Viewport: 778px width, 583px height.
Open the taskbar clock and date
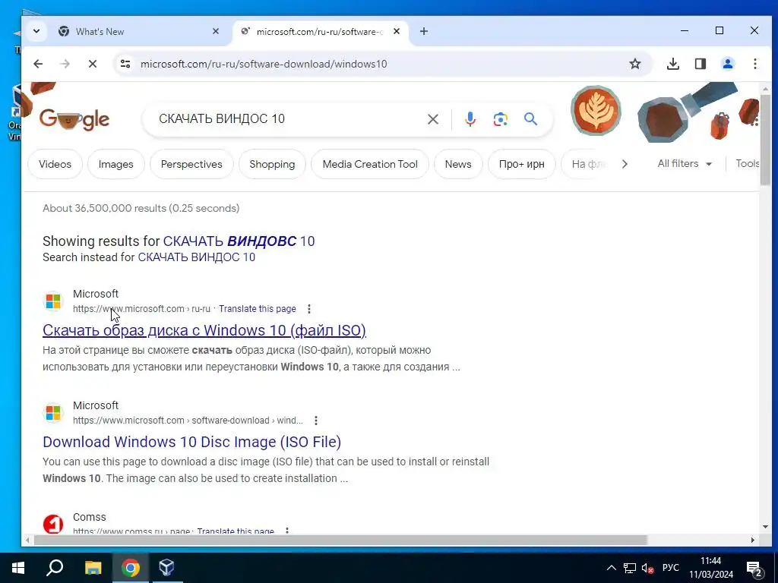click(711, 568)
